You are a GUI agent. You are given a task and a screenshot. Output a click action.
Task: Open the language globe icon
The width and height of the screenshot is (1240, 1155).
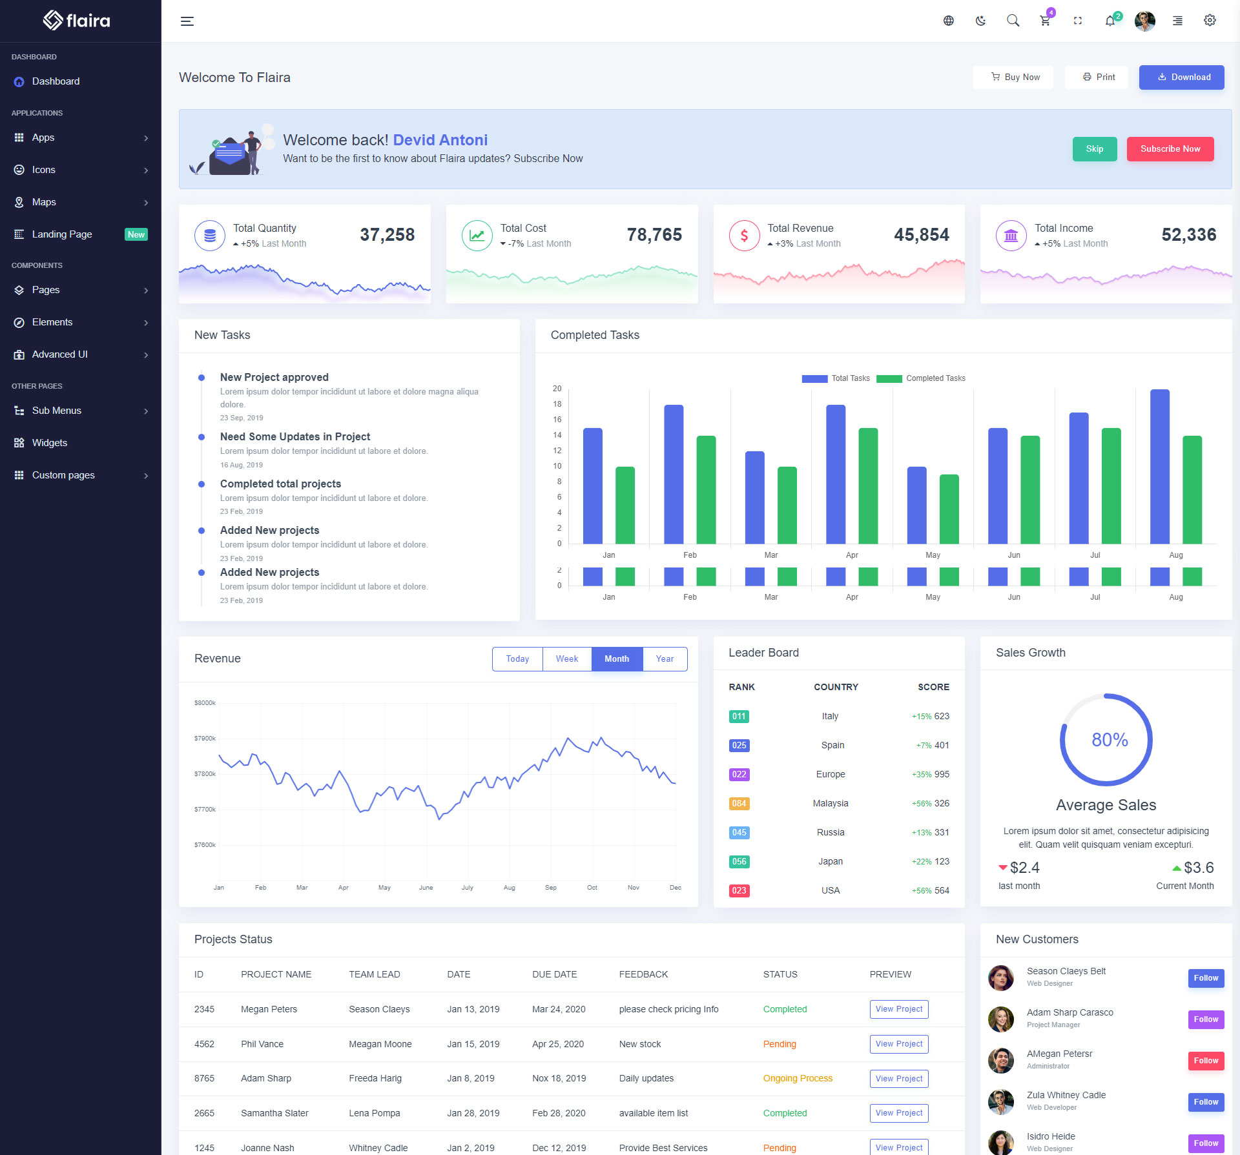[948, 21]
